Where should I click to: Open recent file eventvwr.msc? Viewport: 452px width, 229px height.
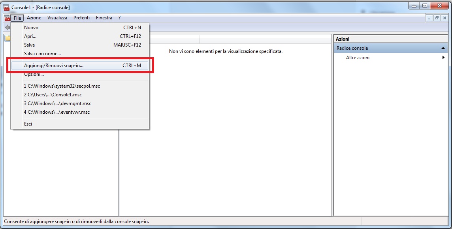80,112
